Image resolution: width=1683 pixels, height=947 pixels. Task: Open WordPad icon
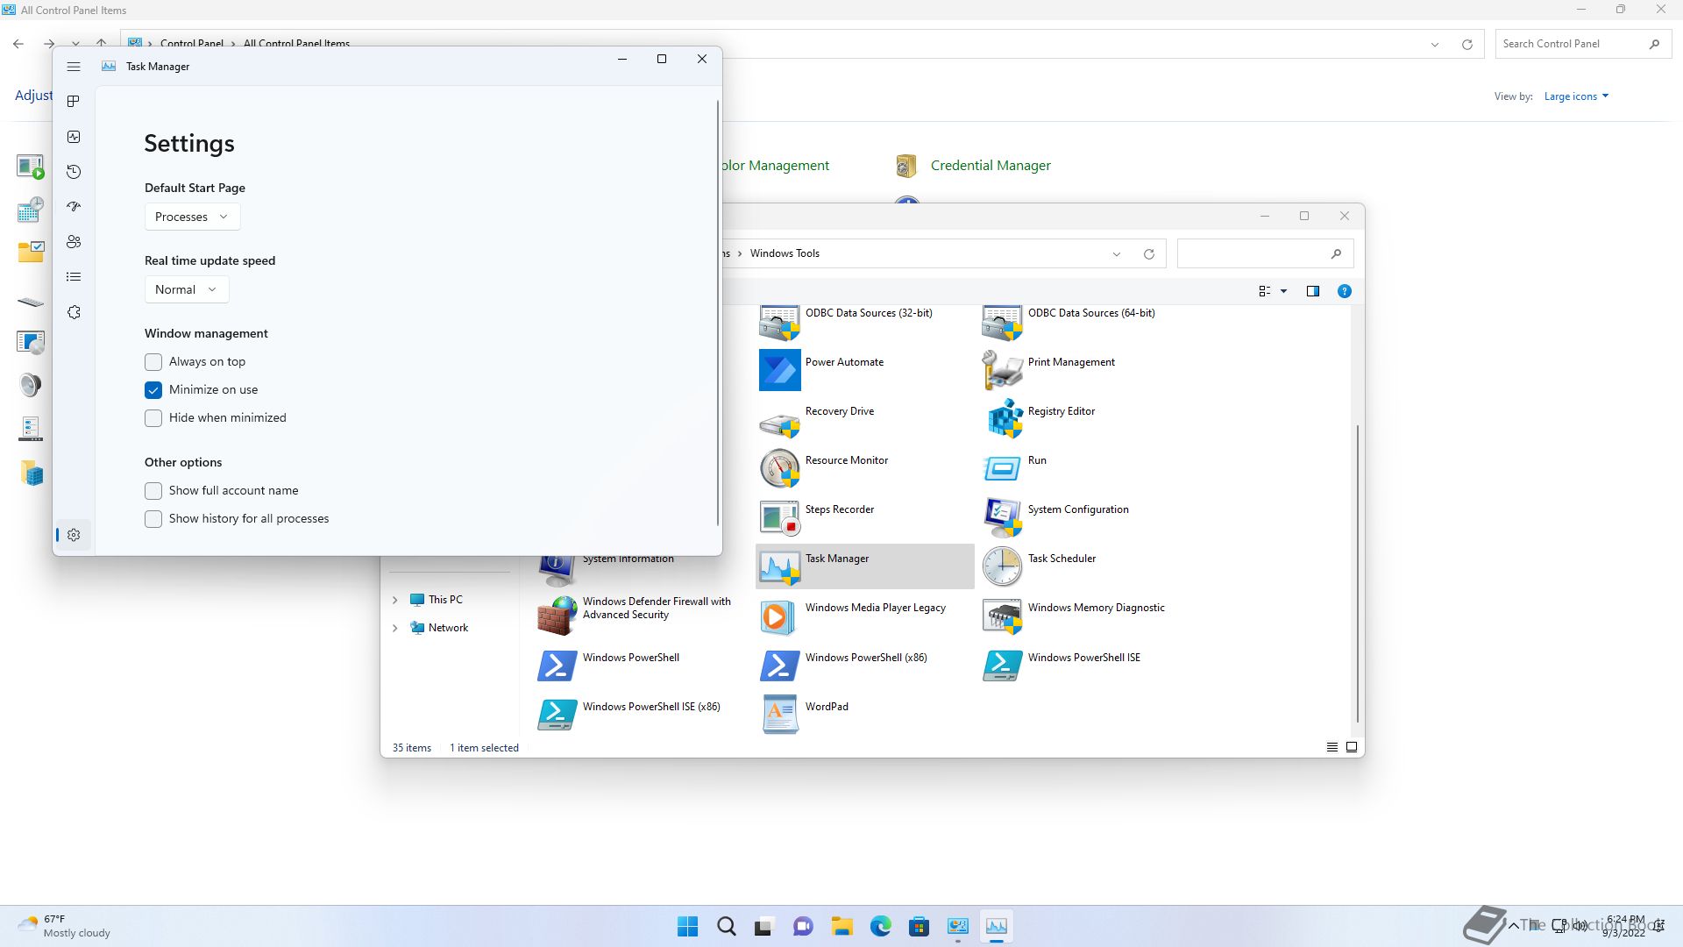(779, 715)
